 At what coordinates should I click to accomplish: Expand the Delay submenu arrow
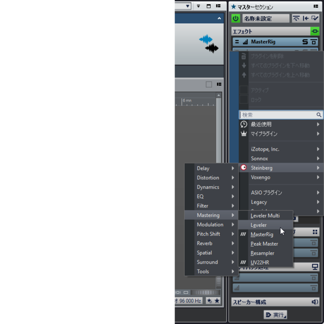pos(233,168)
